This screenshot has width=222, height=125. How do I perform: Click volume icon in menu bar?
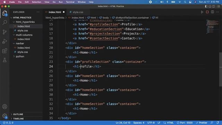pos(162,2)
